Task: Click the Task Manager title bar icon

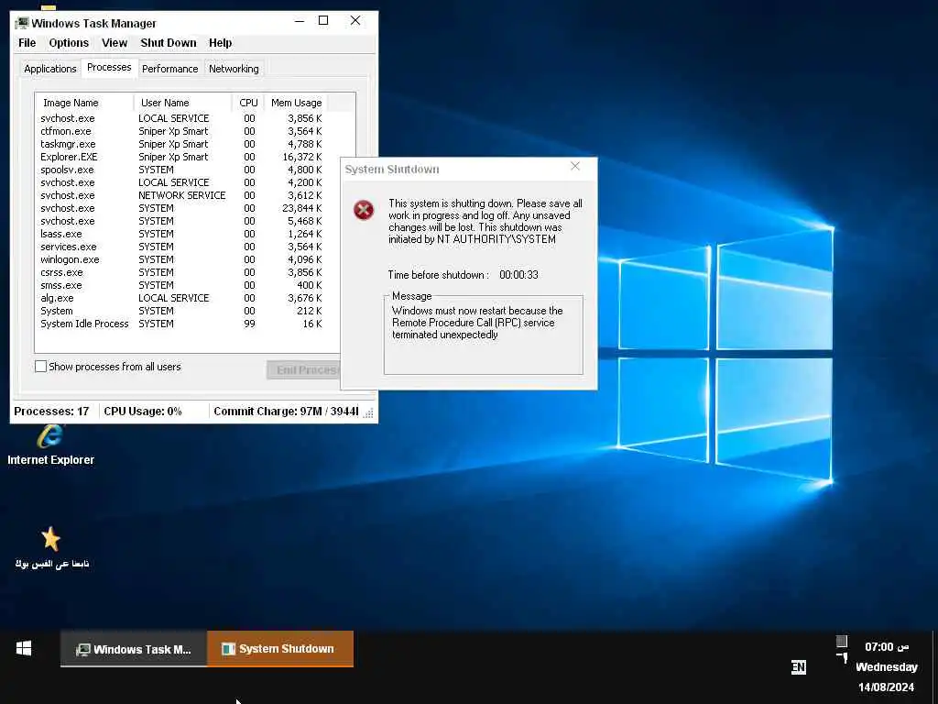Action: tap(22, 23)
